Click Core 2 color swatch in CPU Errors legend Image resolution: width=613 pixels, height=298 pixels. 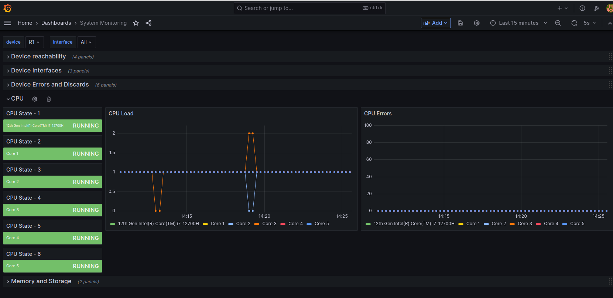pyautogui.click(x=486, y=224)
